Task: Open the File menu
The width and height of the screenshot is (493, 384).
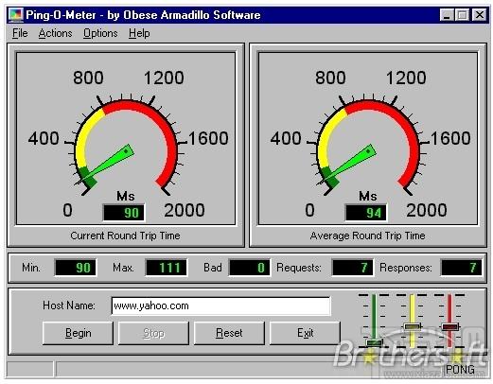Action: (x=20, y=33)
